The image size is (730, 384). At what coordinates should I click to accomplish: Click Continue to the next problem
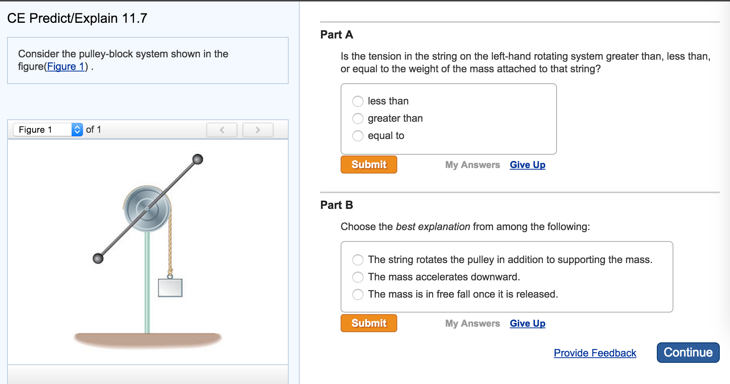click(x=688, y=352)
